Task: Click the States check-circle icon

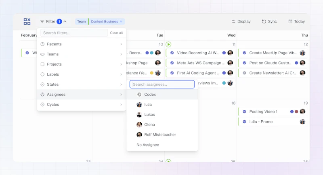Action: 42,84
